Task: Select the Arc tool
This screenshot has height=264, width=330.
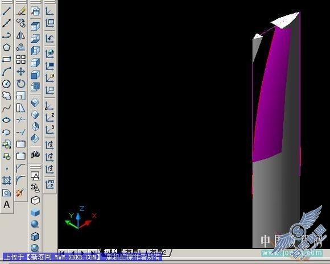Action: 6,72
